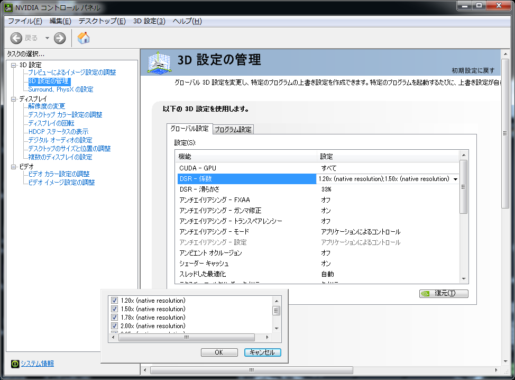Select the シェーダー キャッシュ row
The height and width of the screenshot is (380, 515).
(x=318, y=264)
